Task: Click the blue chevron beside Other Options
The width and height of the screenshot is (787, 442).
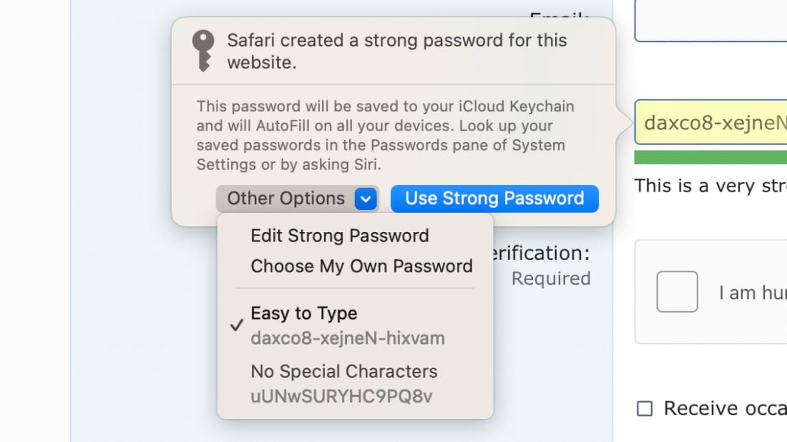Action: [x=365, y=199]
